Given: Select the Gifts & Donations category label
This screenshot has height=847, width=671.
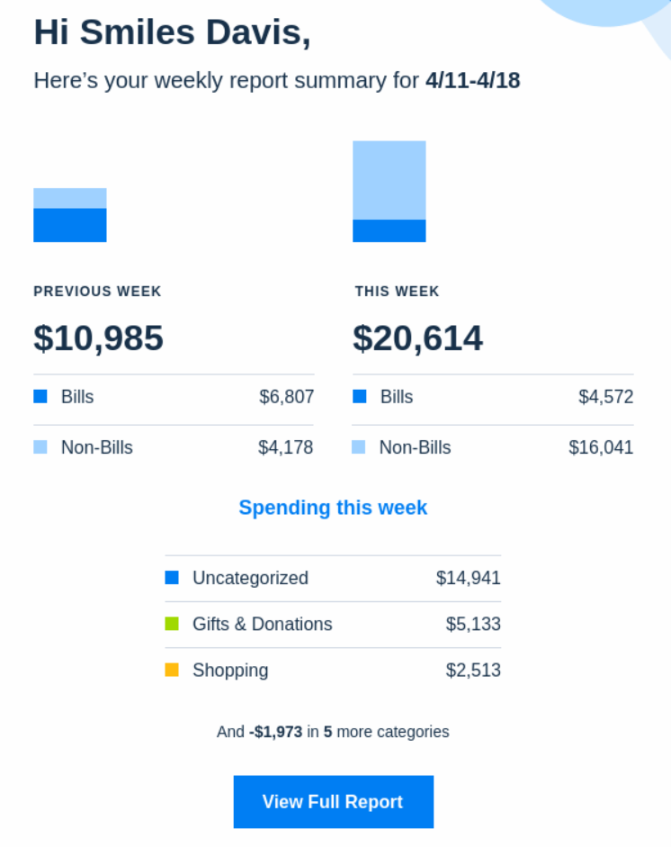Looking at the screenshot, I should pos(263,624).
